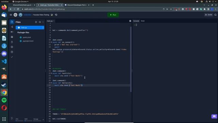Open the Files sidebar panel icon

(x=12, y=22)
